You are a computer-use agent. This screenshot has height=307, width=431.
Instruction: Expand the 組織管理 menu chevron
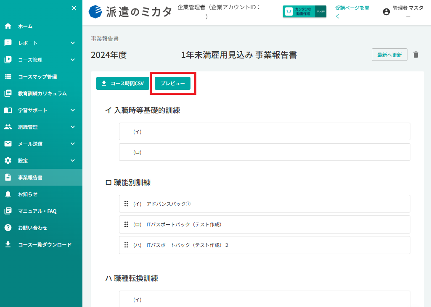[73, 127]
